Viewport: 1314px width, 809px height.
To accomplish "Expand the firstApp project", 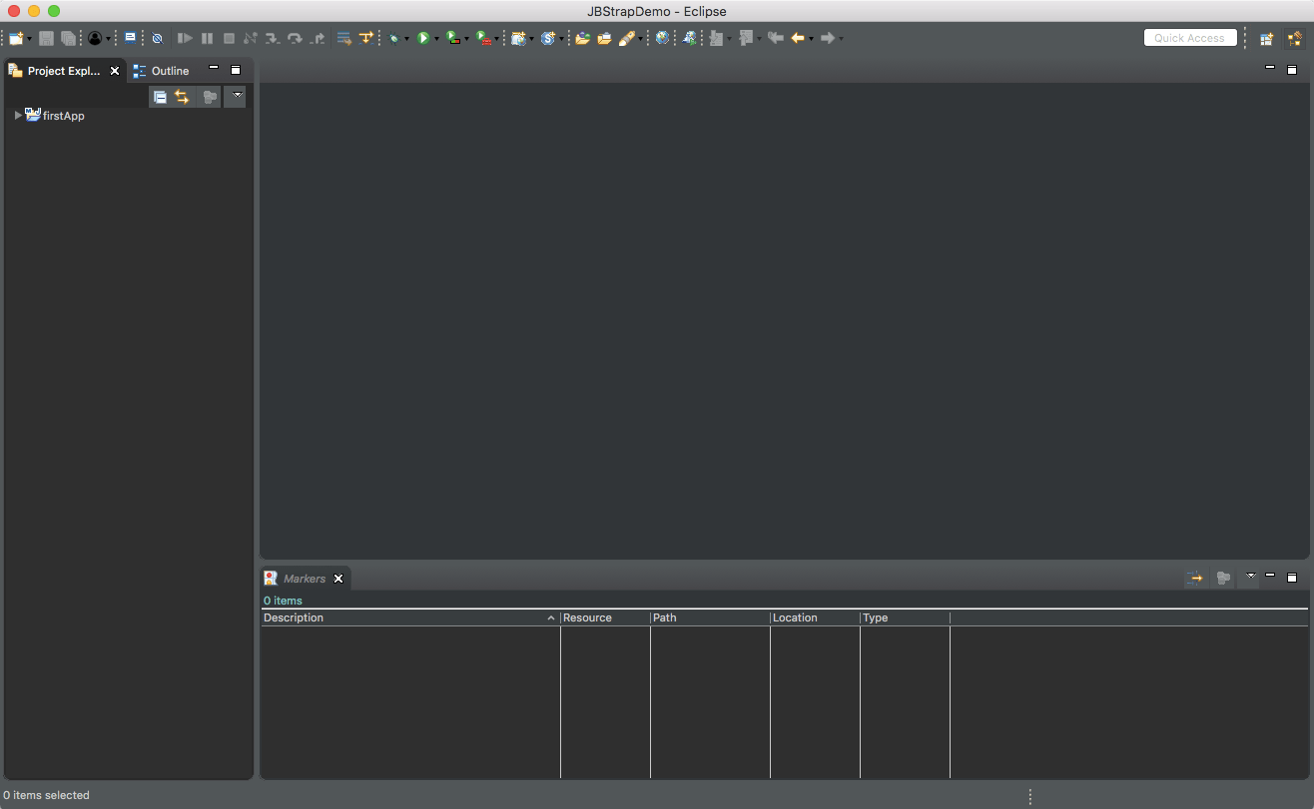I will point(17,115).
